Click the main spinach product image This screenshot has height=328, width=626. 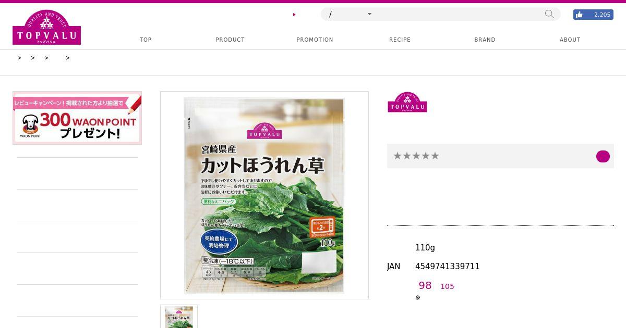[264, 195]
